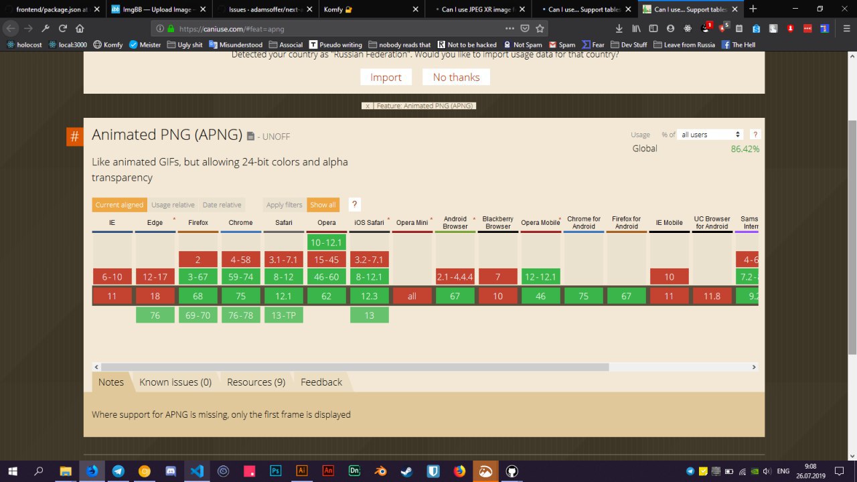Open the Feedback tab

point(321,382)
